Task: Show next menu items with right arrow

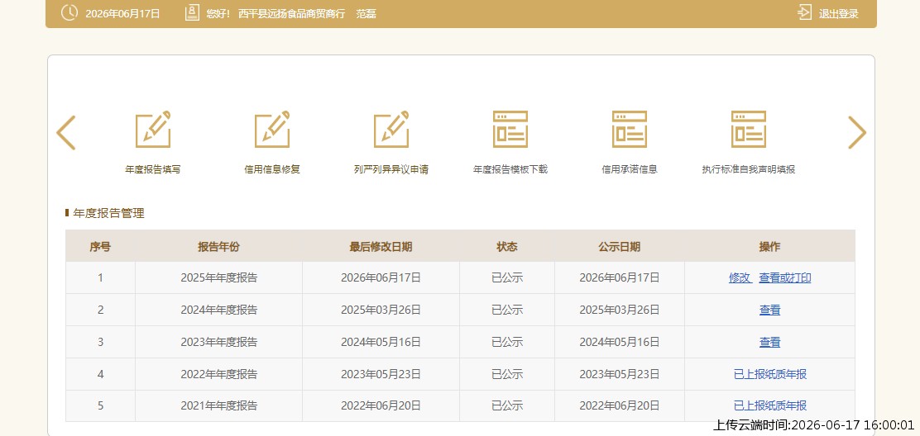Action: point(857,132)
